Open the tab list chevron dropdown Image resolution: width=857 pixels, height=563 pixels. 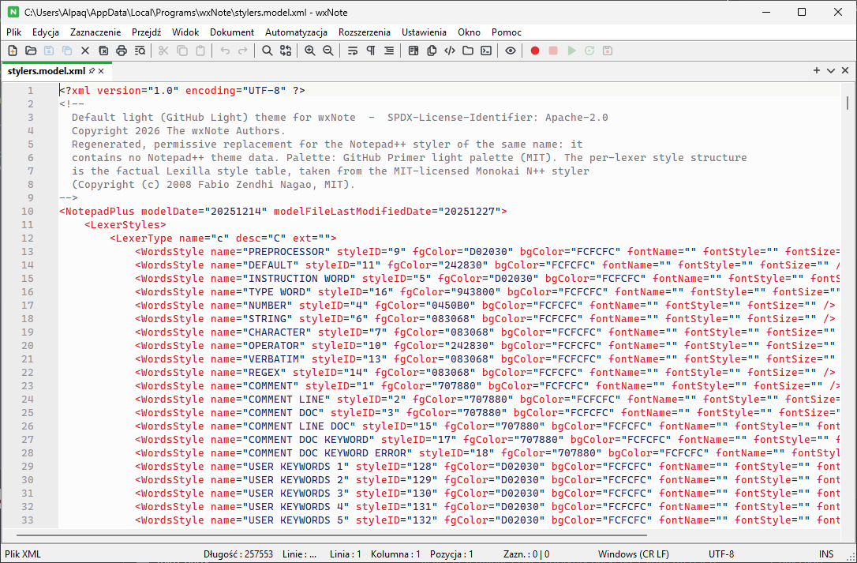pos(831,70)
